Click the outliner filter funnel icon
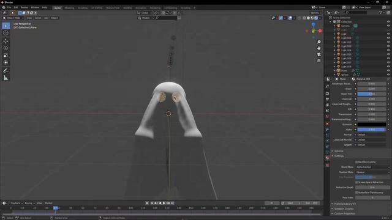Screen dimensions: 392x220 pyautogui.click(x=381, y=12)
